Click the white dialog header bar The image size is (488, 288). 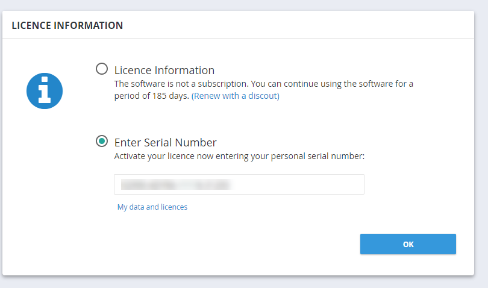click(238, 25)
